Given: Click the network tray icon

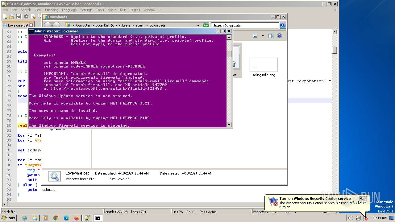Looking at the screenshot, I should click(358, 218).
